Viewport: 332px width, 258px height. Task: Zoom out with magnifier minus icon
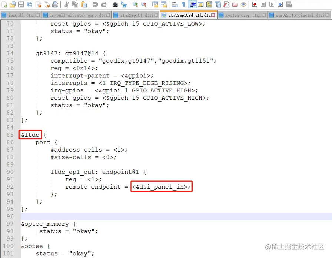(144, 4)
